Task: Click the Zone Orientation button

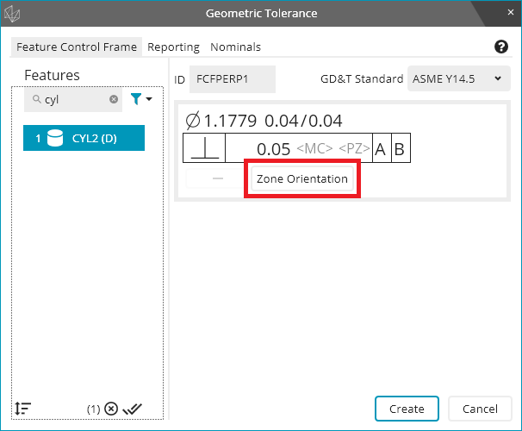Action: point(302,179)
